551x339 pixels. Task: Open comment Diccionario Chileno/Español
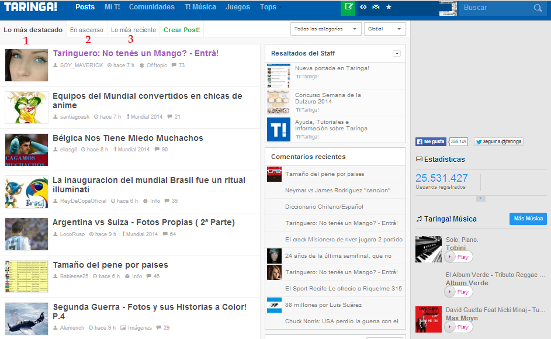coord(324,207)
